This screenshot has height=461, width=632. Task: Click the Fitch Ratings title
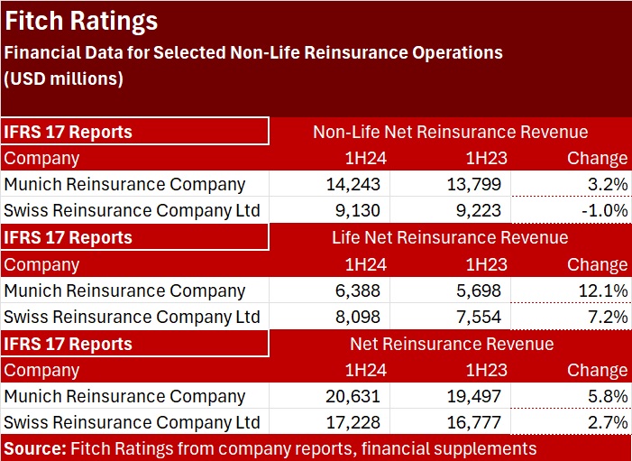81,22
